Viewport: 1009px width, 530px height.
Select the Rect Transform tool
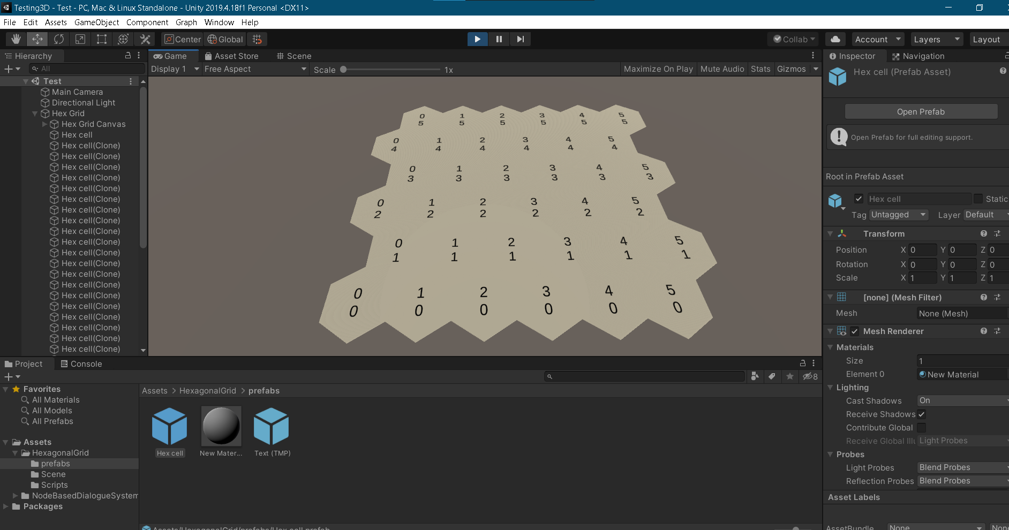click(102, 39)
